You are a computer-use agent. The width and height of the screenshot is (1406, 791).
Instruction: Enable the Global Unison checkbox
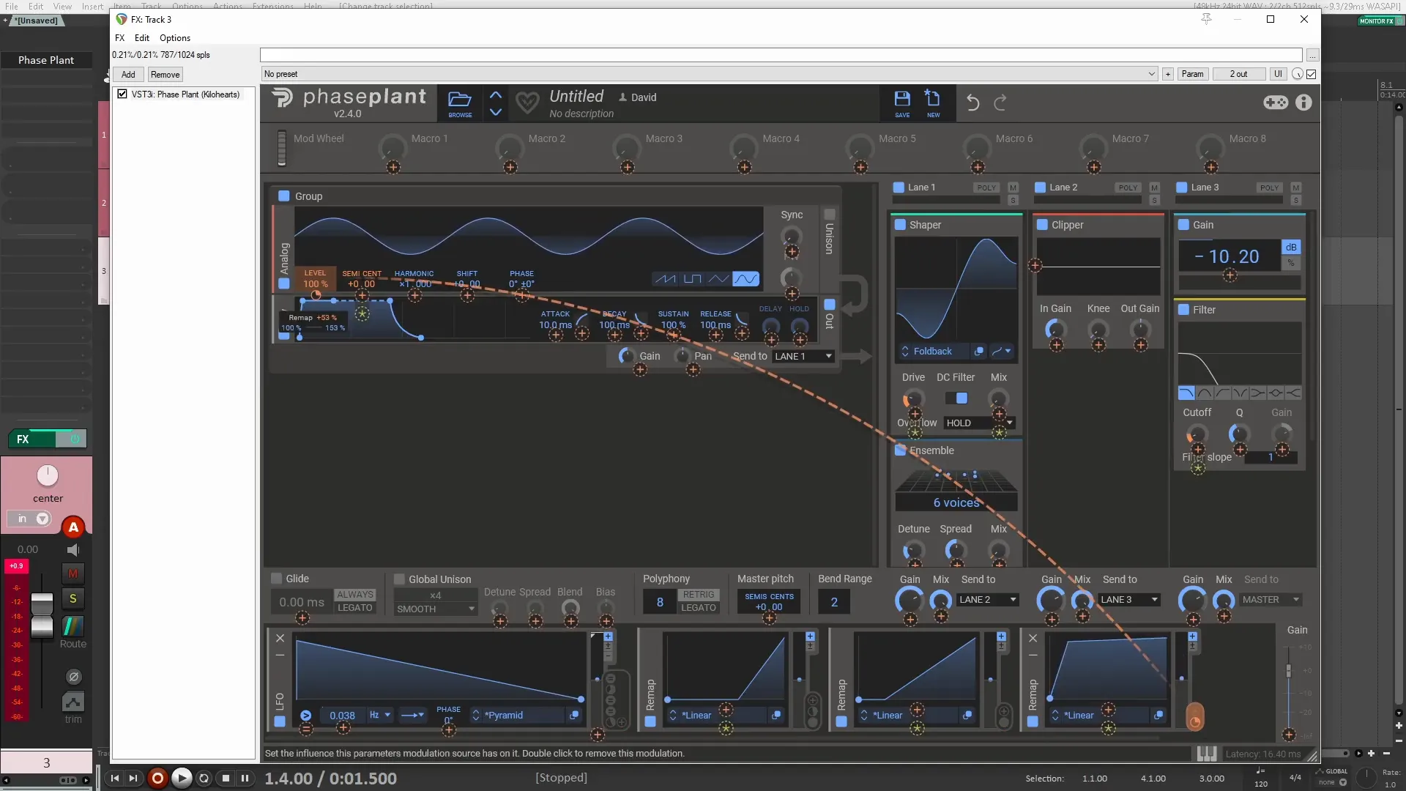click(399, 579)
